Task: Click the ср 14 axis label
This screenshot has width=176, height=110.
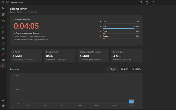Action: [80, 105]
